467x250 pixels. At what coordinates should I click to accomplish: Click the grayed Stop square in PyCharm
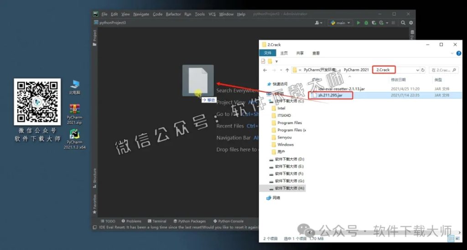[x=393, y=23]
